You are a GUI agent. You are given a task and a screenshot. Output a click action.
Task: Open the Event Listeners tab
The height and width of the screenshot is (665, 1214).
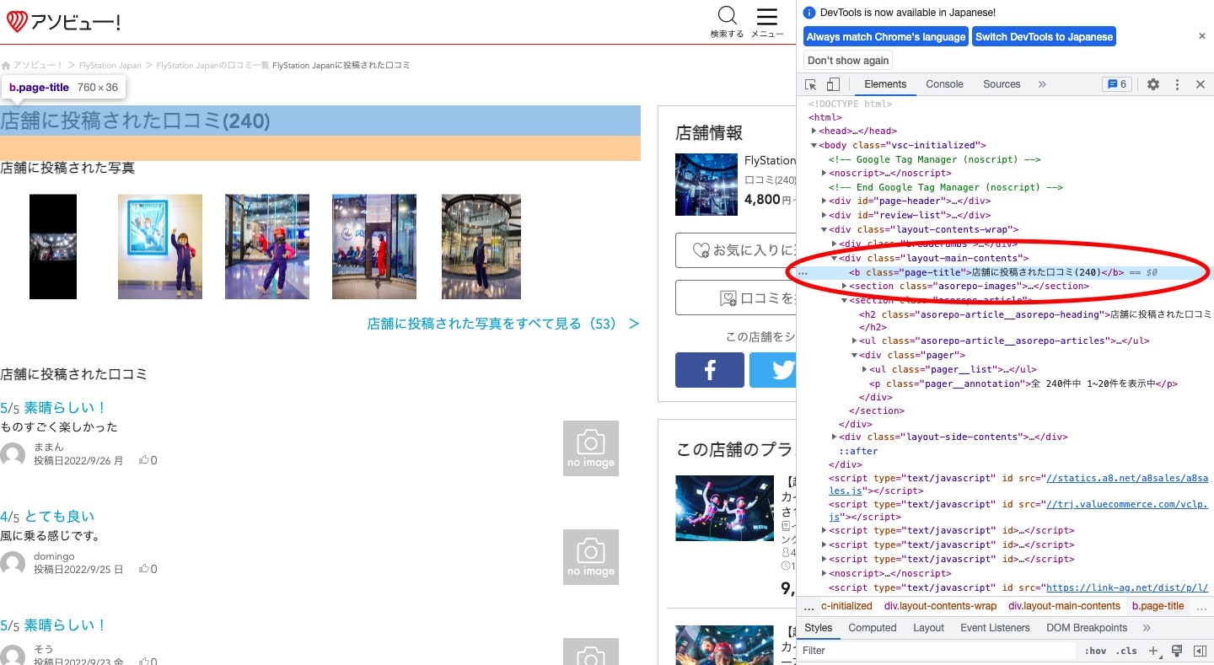click(x=995, y=628)
